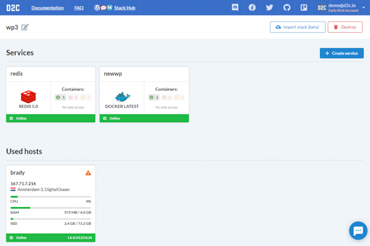Click the SSD value 2.4 GB / 73.2 GB
This screenshot has height=246, width=370.
(x=78, y=223)
